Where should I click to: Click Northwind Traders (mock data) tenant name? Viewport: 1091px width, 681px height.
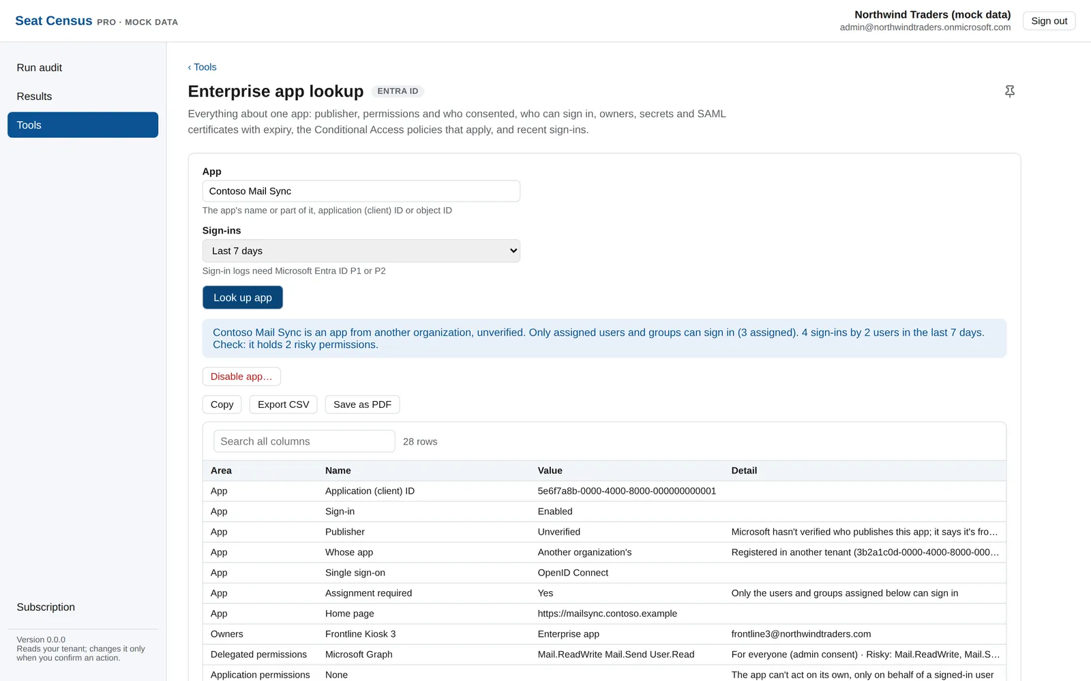(932, 14)
